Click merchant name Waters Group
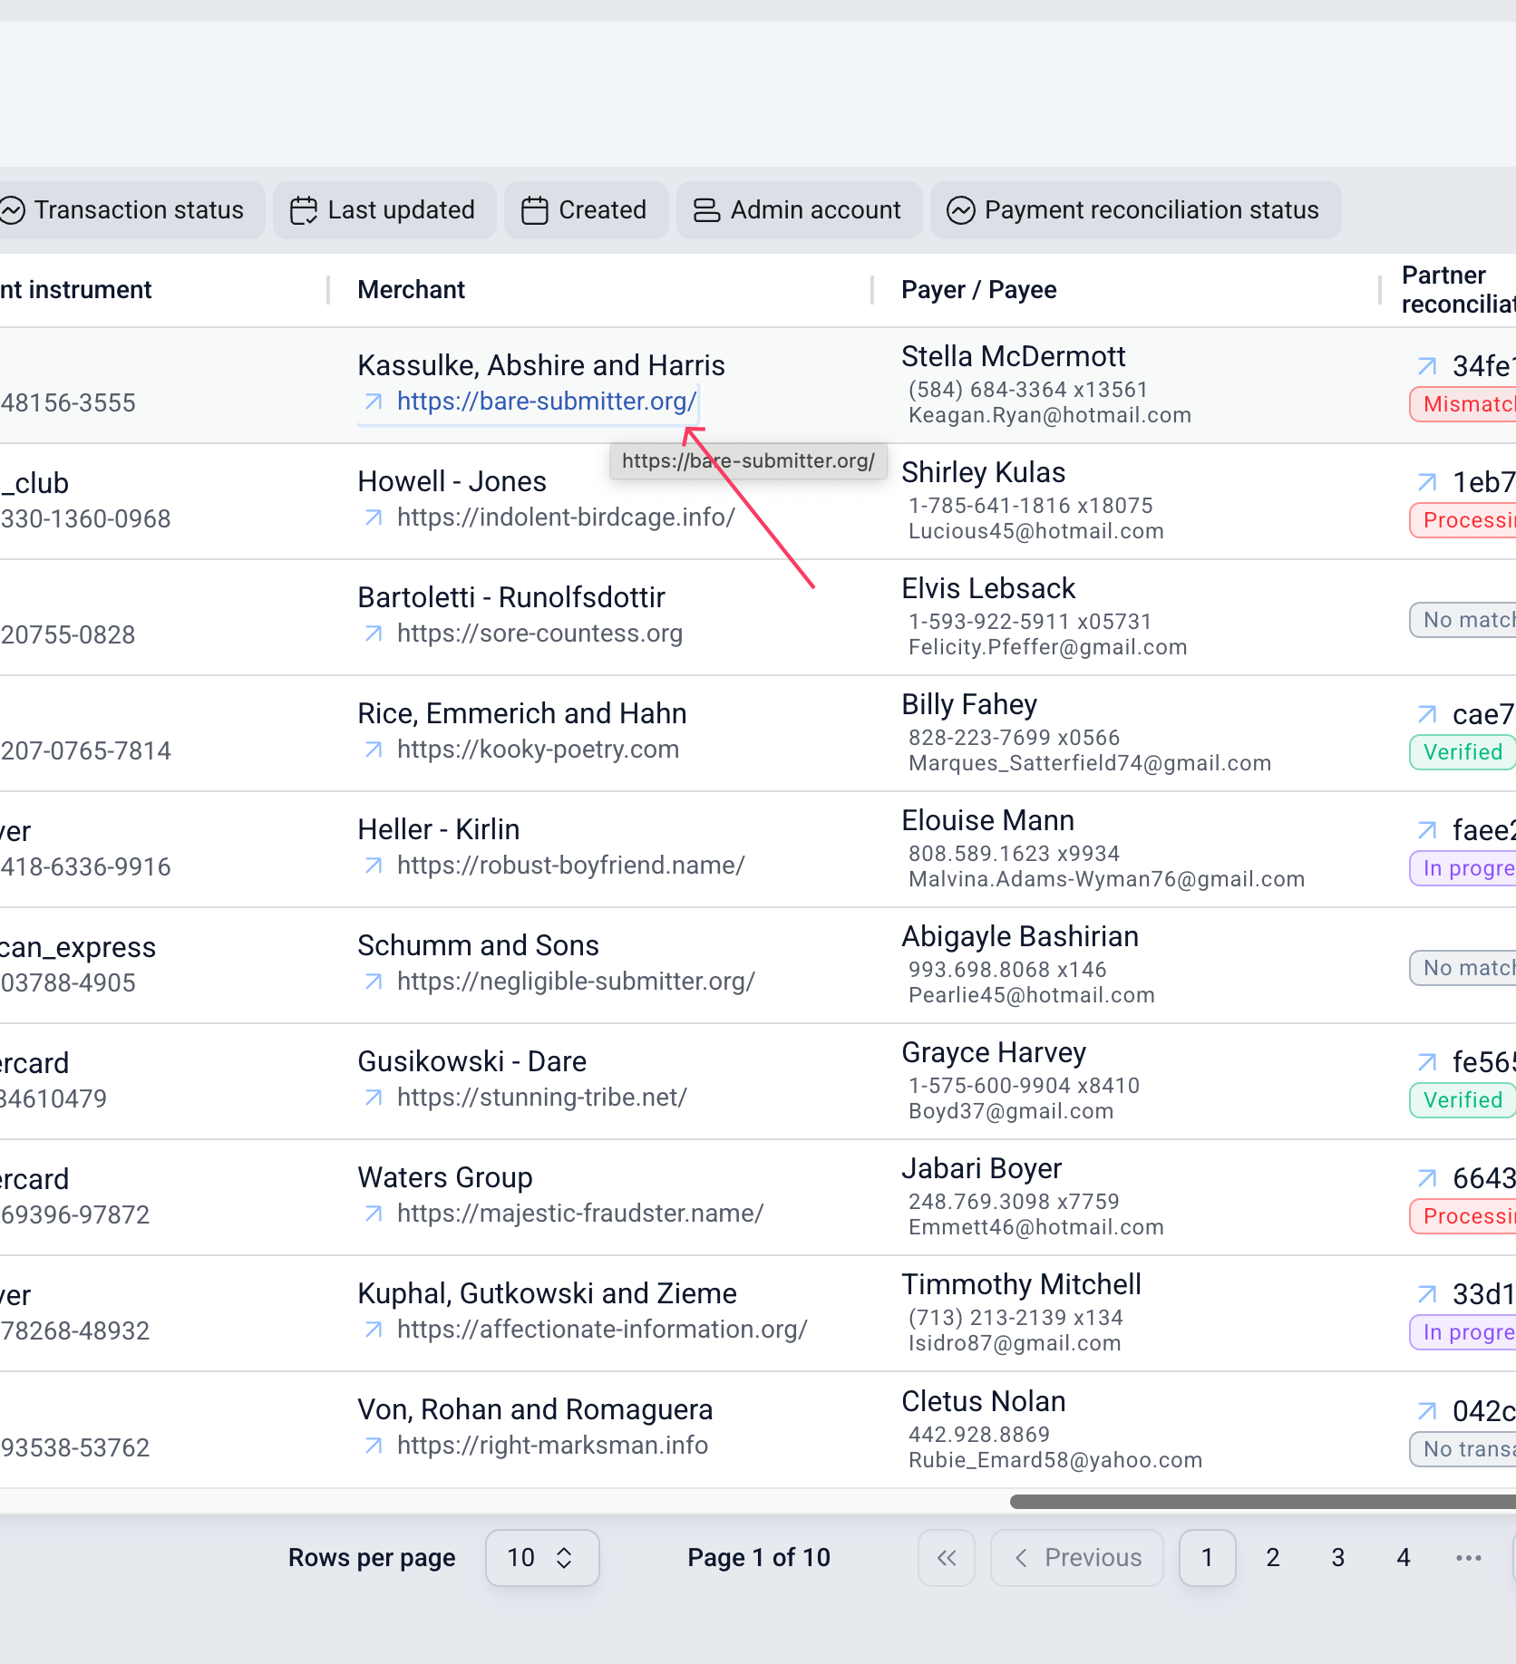The height and width of the screenshot is (1664, 1516). pos(445,1177)
